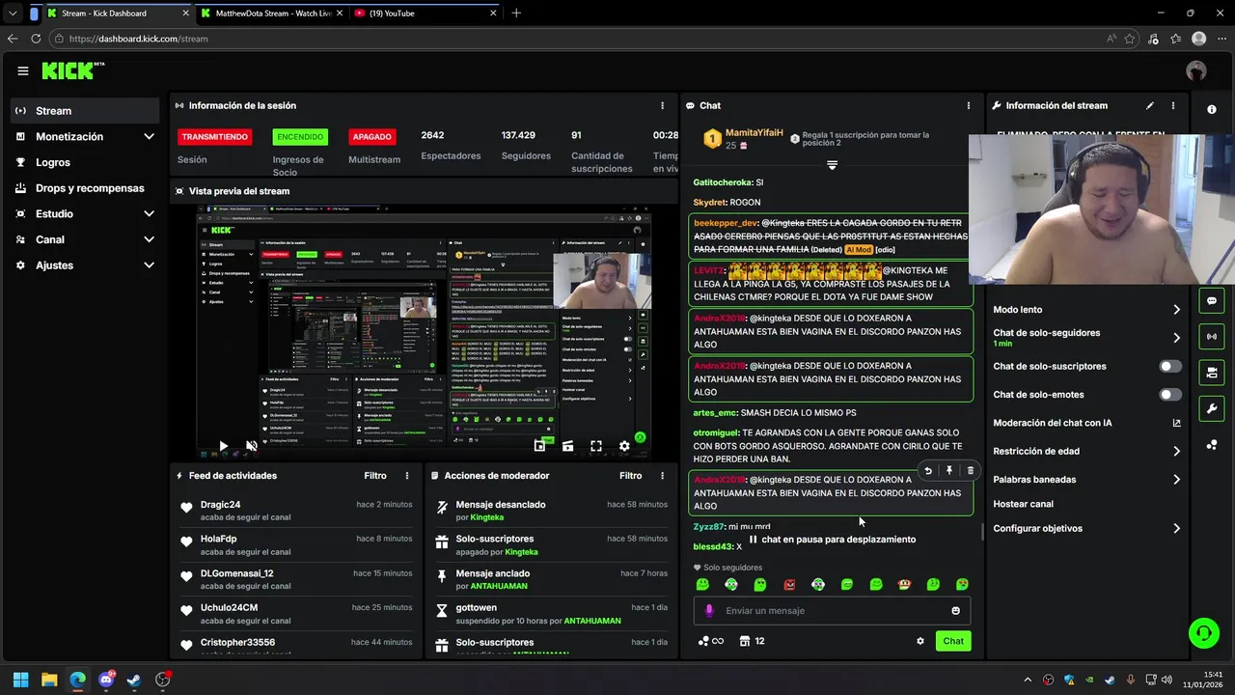Open Modo lento options
The image size is (1235, 695).
point(1087,310)
